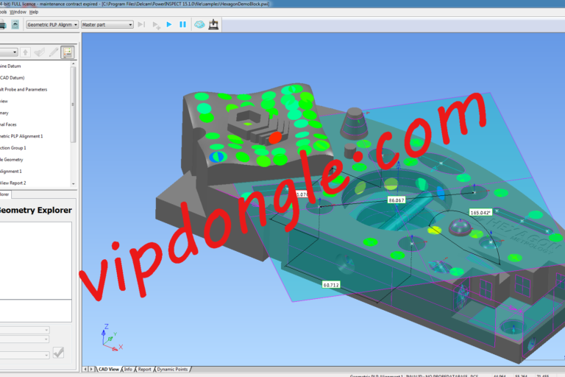This screenshot has width=565, height=377.
Task: Click the greyed checkmark icon in sequence toolbar
Action: point(39,52)
